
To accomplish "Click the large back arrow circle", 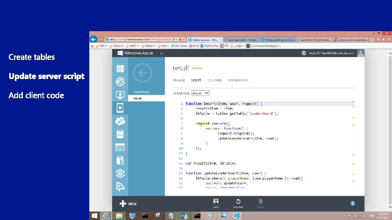I will (x=143, y=73).
